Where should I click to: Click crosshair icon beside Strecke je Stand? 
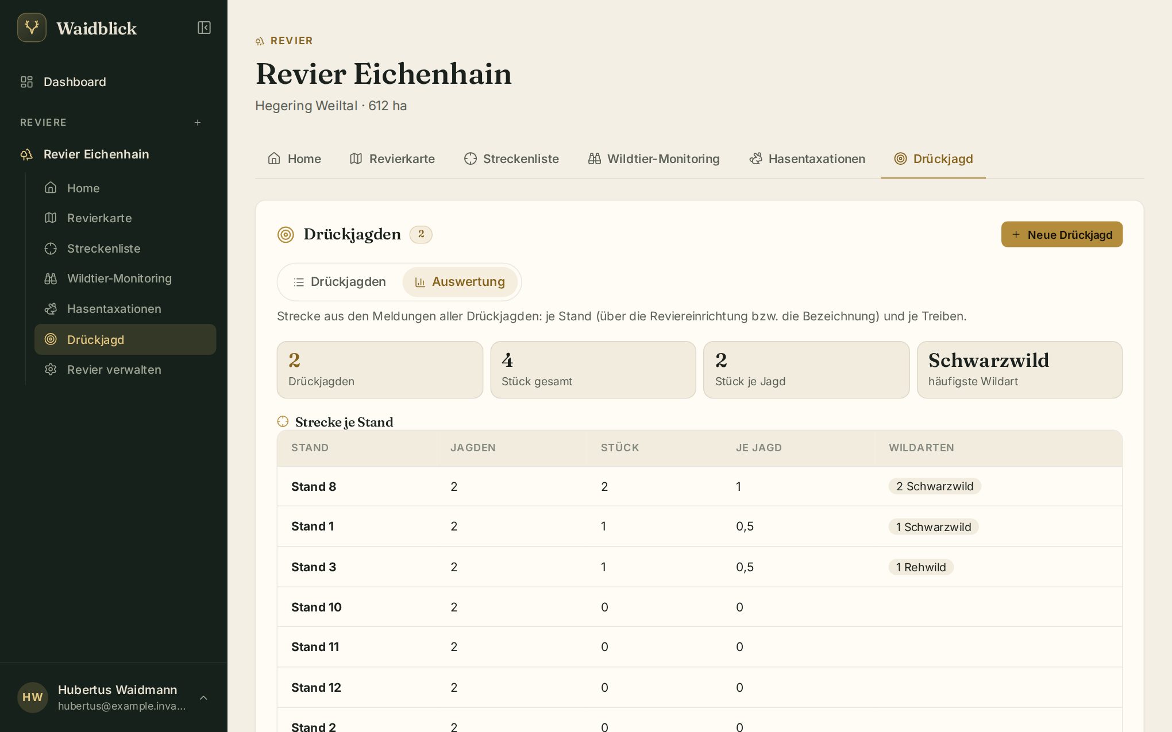[283, 421]
